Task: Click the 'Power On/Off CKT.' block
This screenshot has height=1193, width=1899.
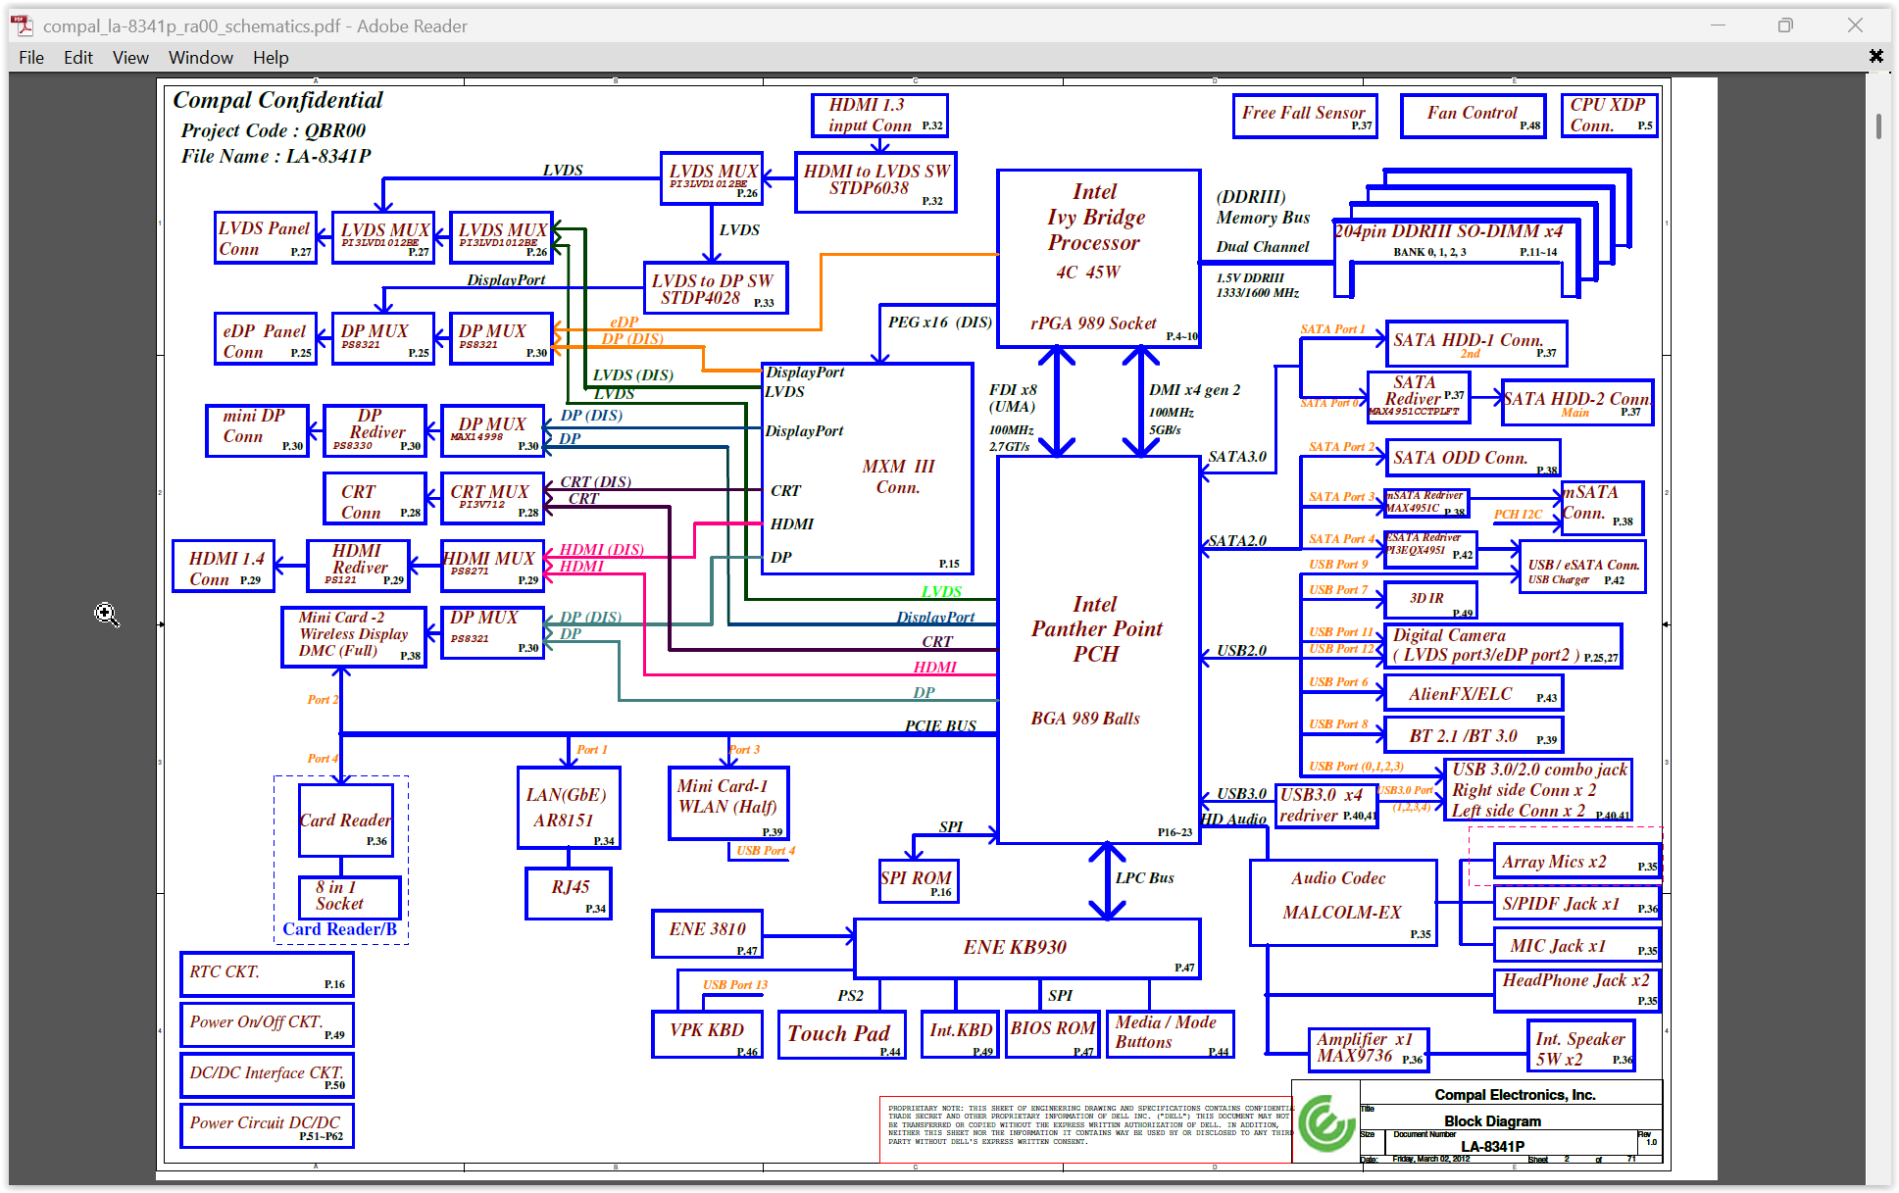Action: [267, 1024]
